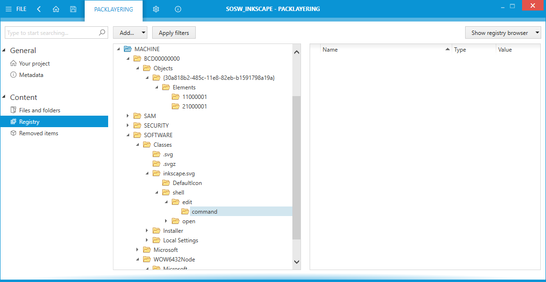Expand the open key under shell
This screenshot has width=546, height=282.
click(x=166, y=221)
